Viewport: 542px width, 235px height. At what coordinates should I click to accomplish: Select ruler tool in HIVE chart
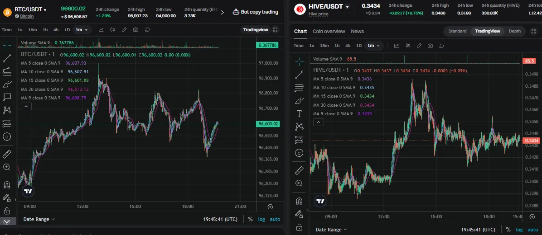(300, 170)
